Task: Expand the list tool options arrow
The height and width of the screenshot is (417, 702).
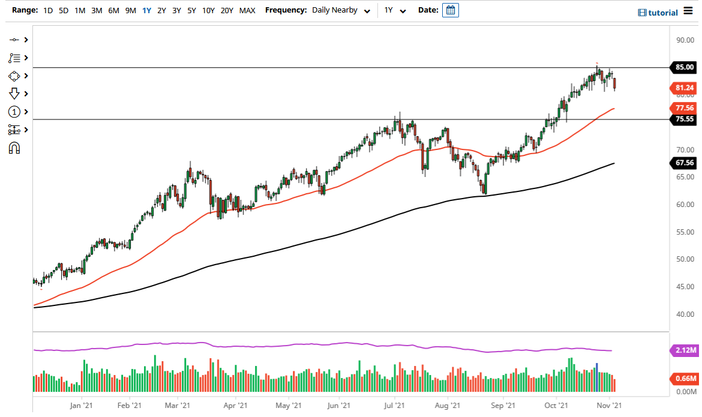Action: (26, 58)
